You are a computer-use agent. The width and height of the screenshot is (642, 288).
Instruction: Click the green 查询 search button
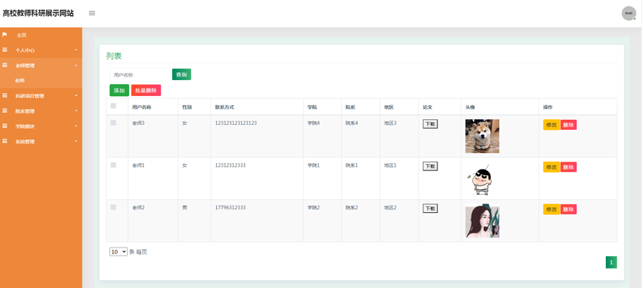181,74
